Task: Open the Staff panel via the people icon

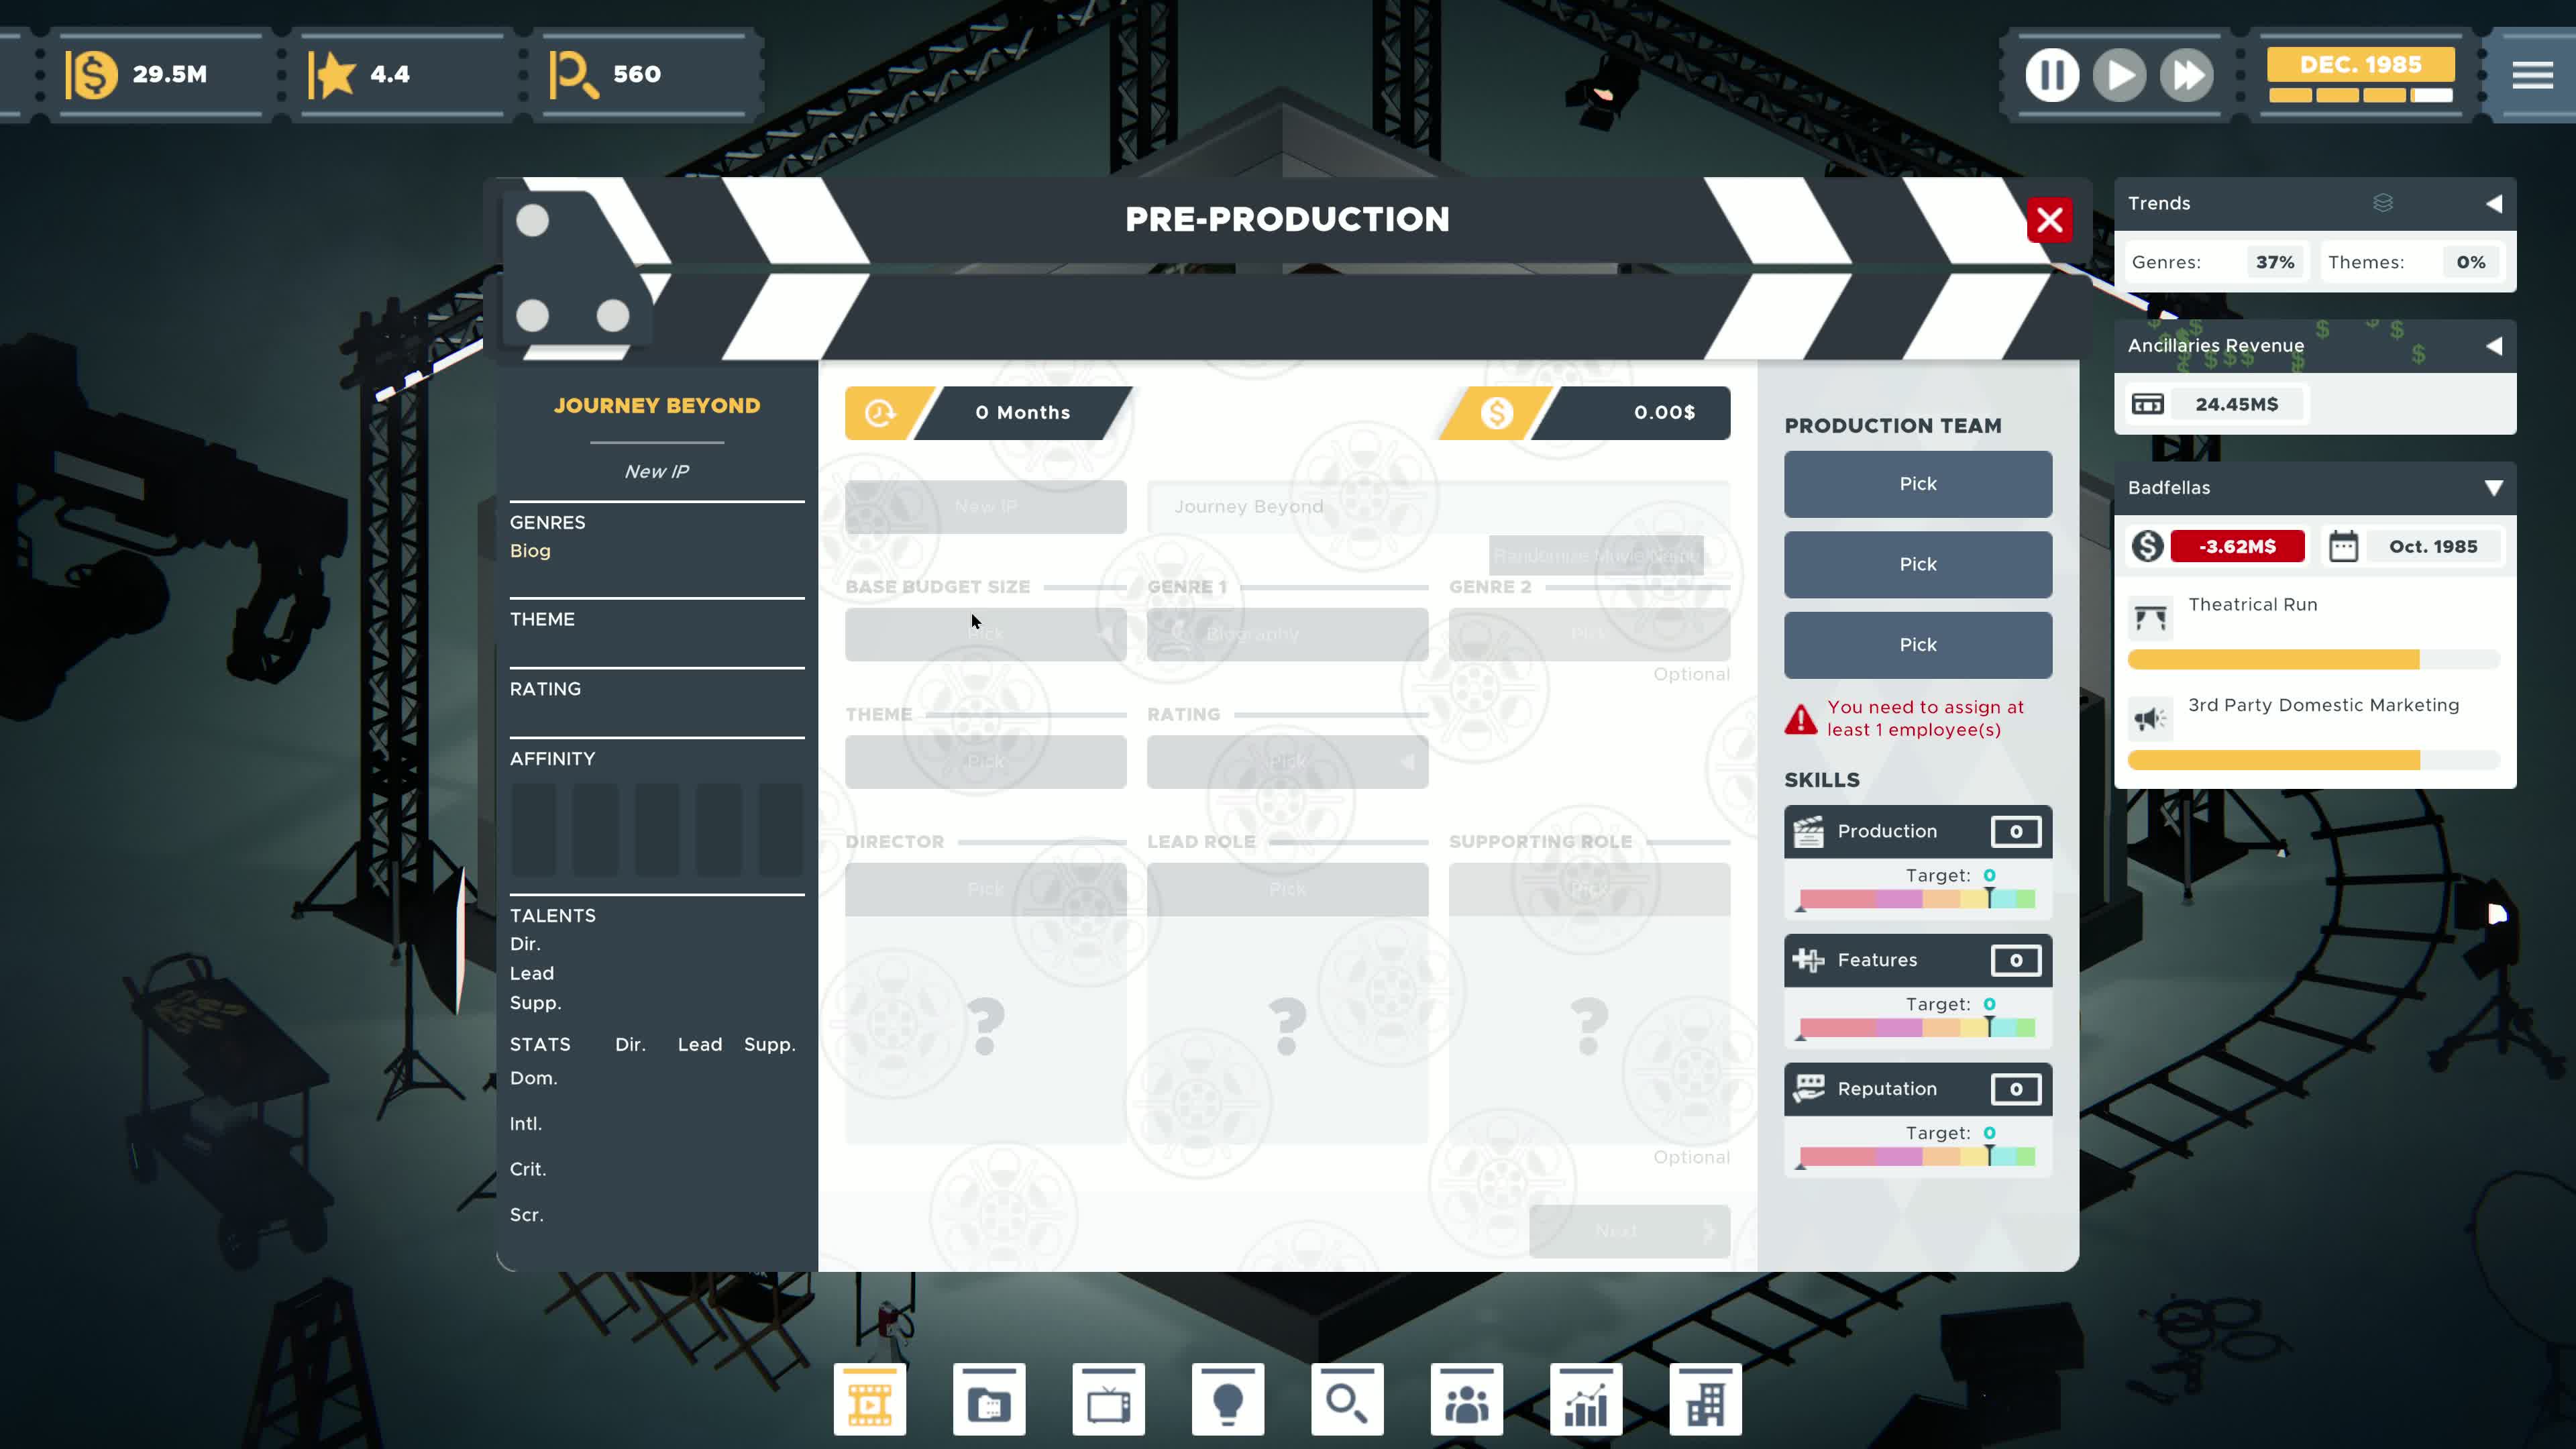Action: pos(1467,1399)
